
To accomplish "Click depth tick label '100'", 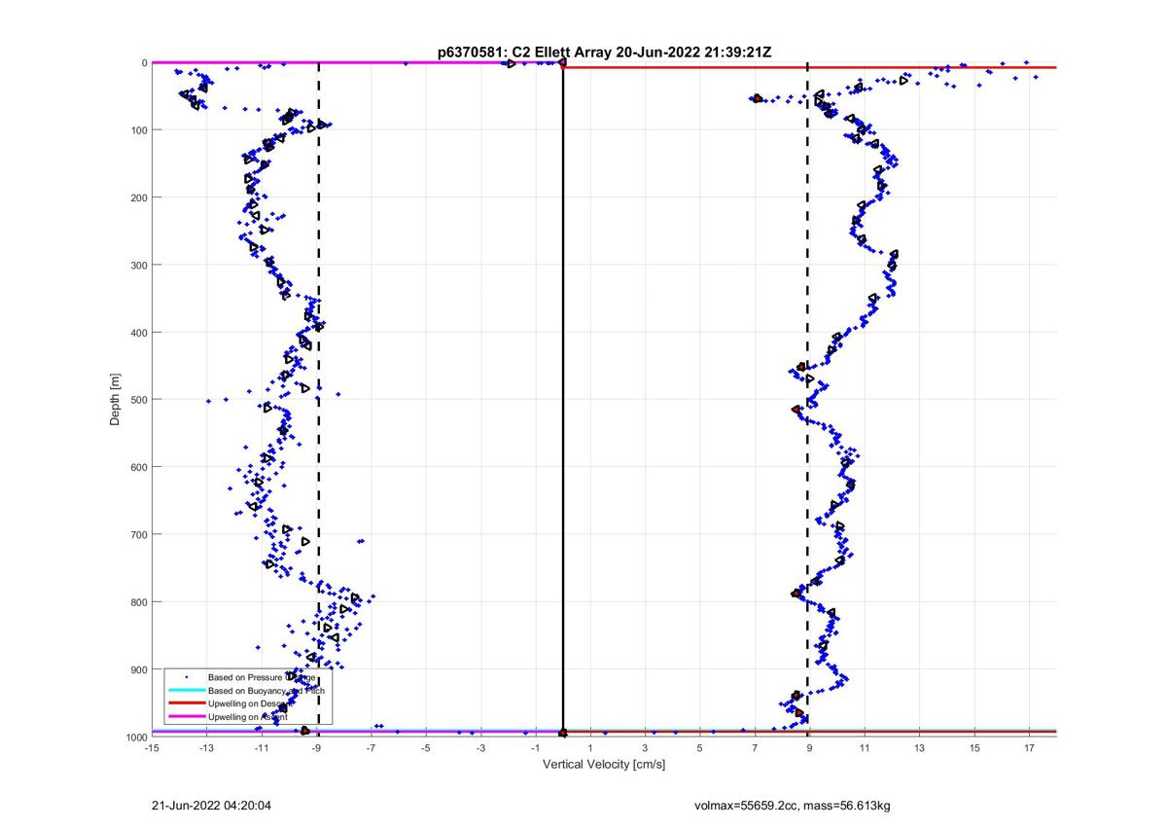I will click(x=138, y=130).
